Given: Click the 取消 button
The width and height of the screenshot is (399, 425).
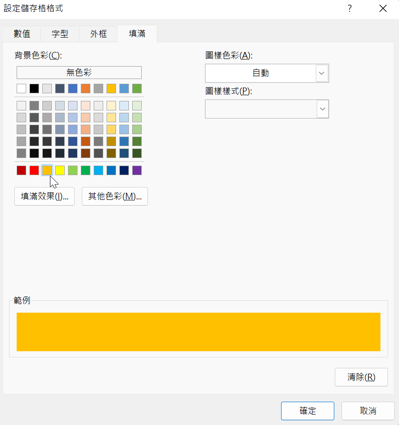Looking at the screenshot, I should [x=368, y=411].
